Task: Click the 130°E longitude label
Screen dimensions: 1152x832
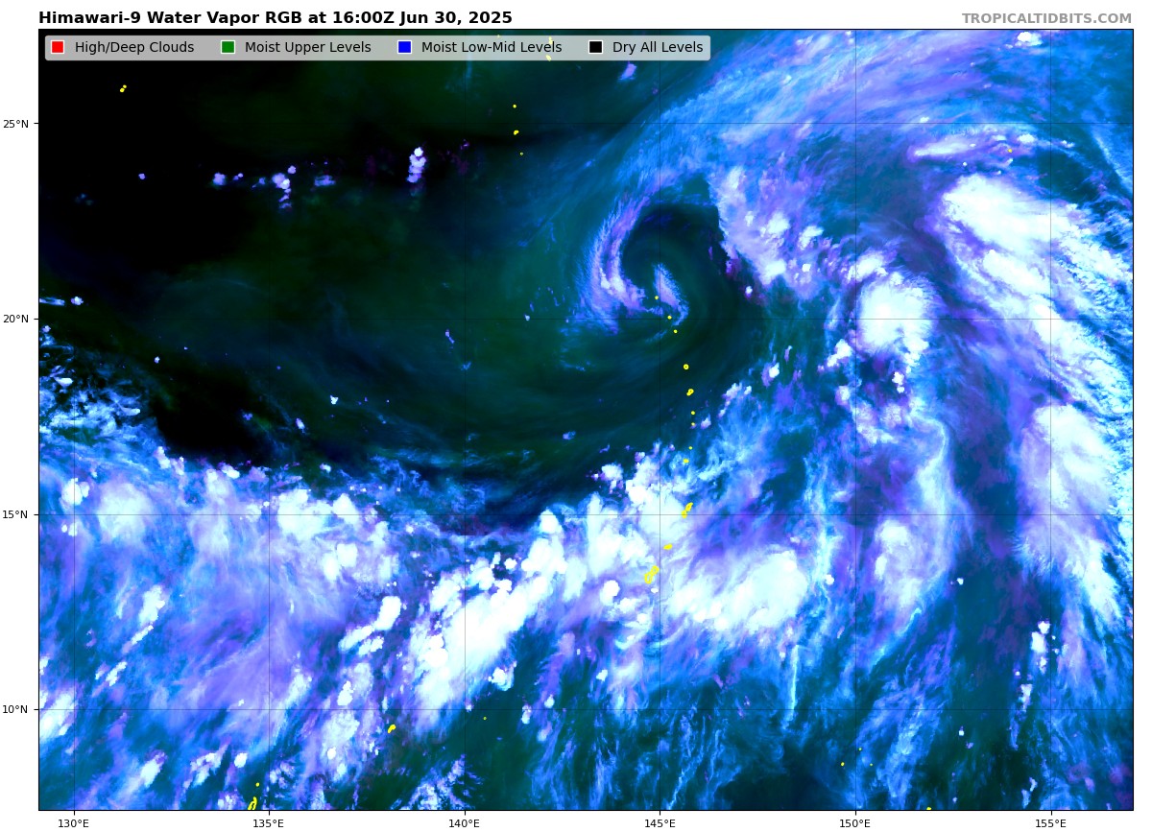Action: 73,822
